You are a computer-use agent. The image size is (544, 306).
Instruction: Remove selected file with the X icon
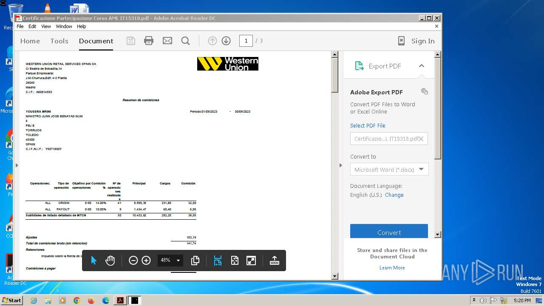point(421,139)
